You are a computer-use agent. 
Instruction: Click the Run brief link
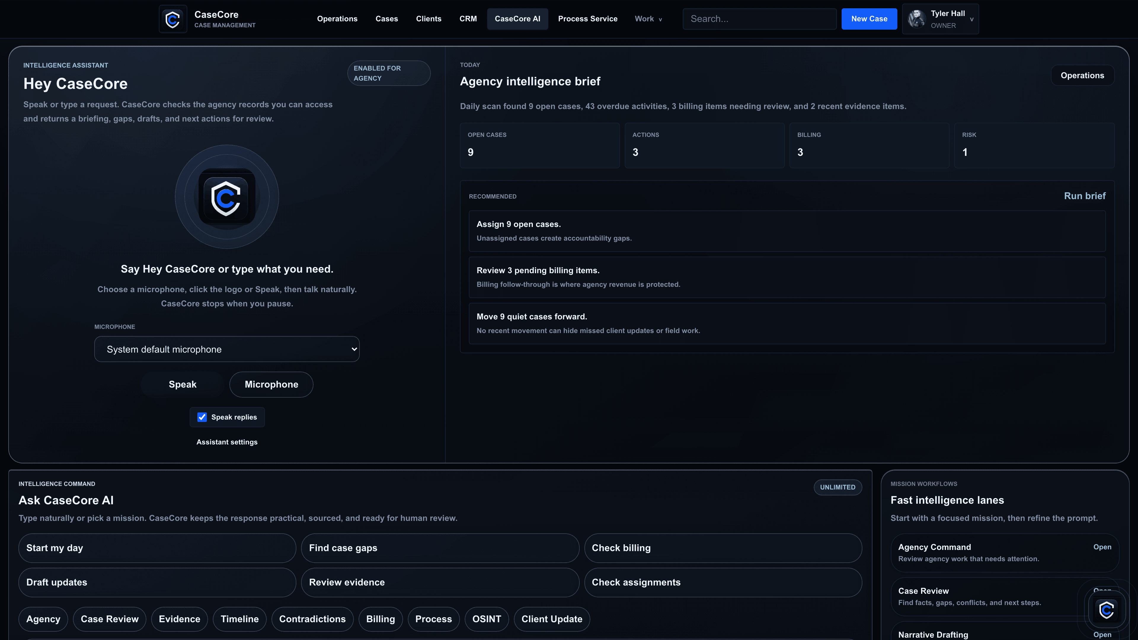(x=1085, y=196)
